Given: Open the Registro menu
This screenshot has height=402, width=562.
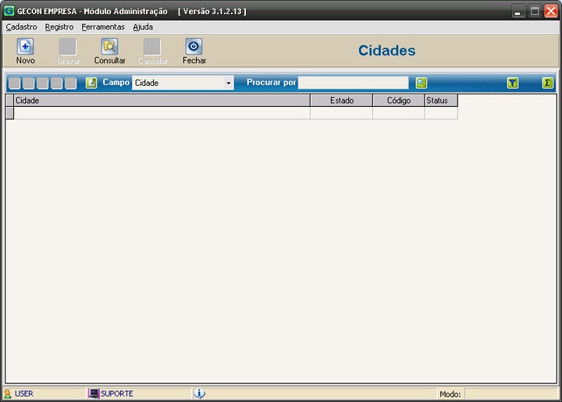Looking at the screenshot, I should tap(59, 27).
